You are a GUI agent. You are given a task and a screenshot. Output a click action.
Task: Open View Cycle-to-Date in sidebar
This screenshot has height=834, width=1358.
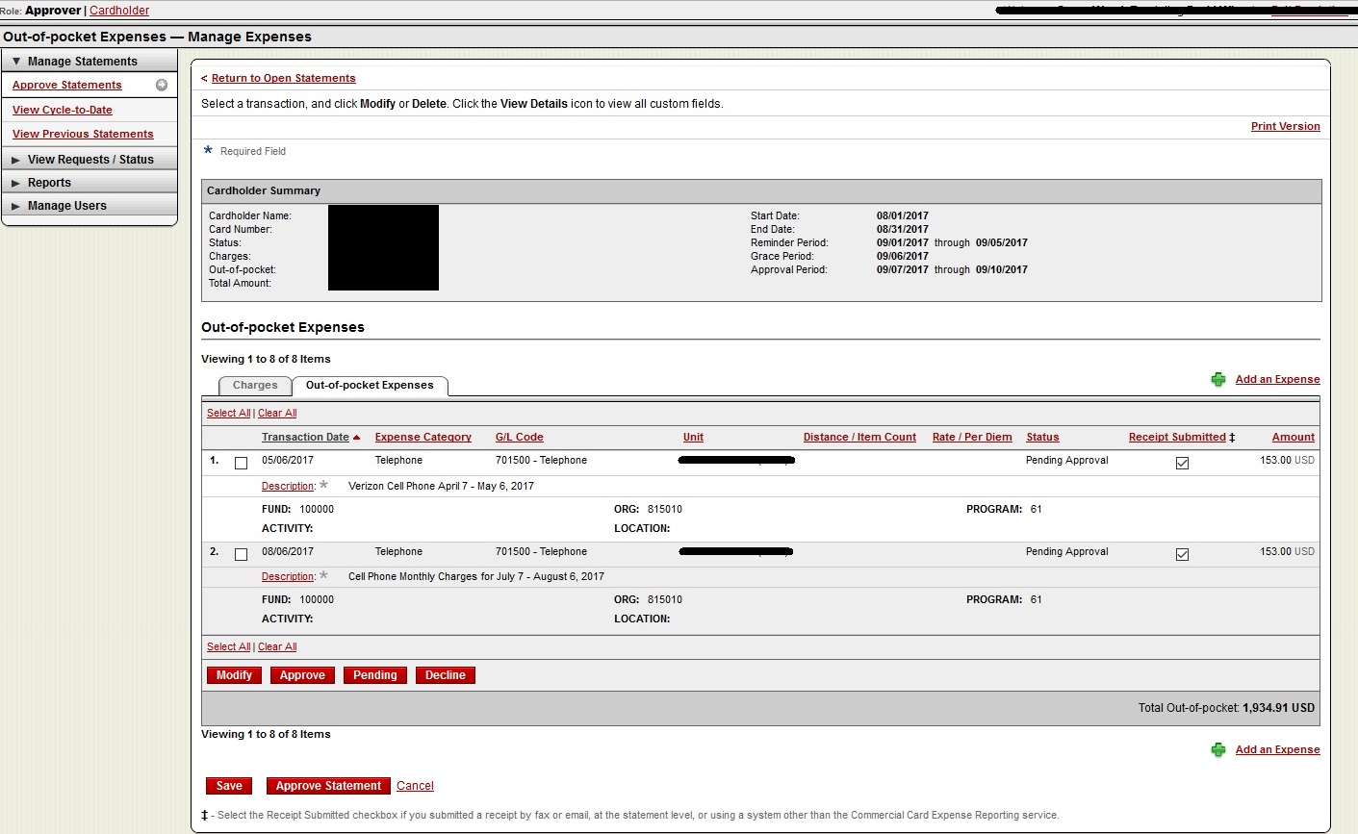pos(63,110)
